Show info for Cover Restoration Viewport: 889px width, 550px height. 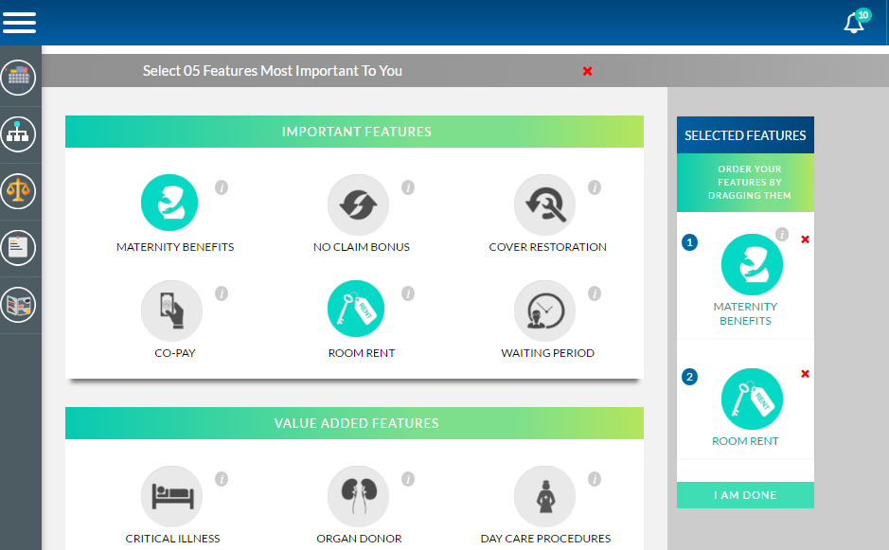tap(595, 187)
